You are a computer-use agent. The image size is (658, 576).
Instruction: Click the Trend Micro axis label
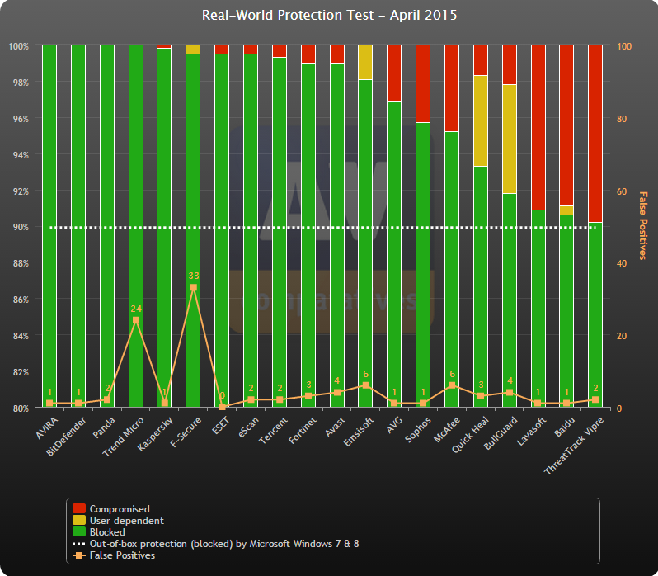click(124, 437)
